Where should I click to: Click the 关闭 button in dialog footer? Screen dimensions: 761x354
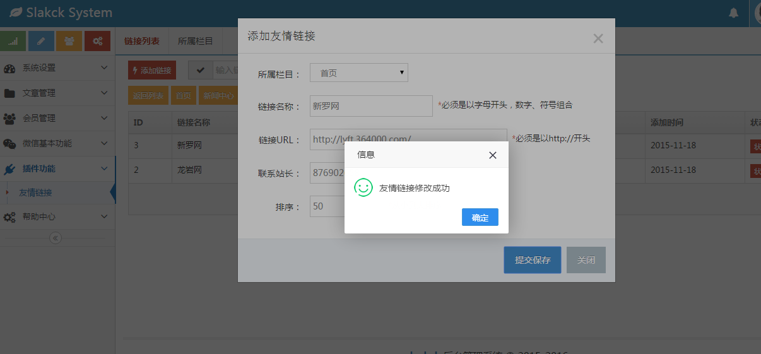click(x=586, y=260)
